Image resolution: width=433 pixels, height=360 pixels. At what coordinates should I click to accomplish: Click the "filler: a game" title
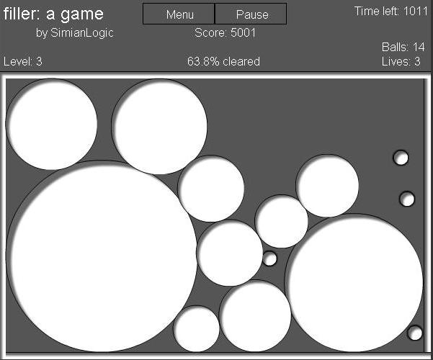pos(53,14)
